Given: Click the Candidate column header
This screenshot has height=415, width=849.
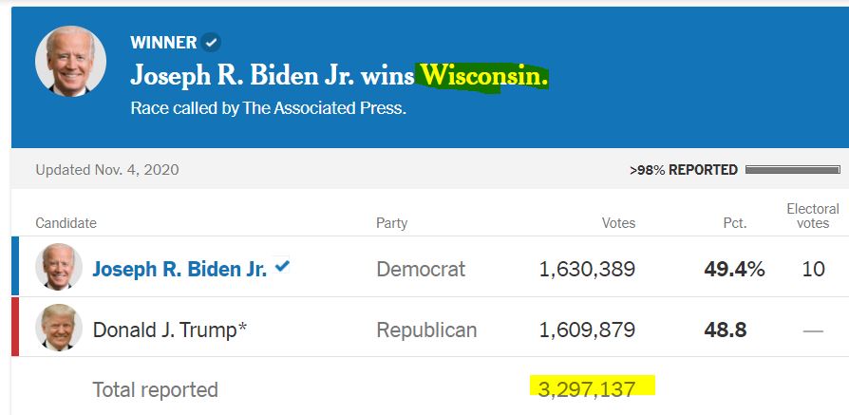Looking at the screenshot, I should point(66,223).
